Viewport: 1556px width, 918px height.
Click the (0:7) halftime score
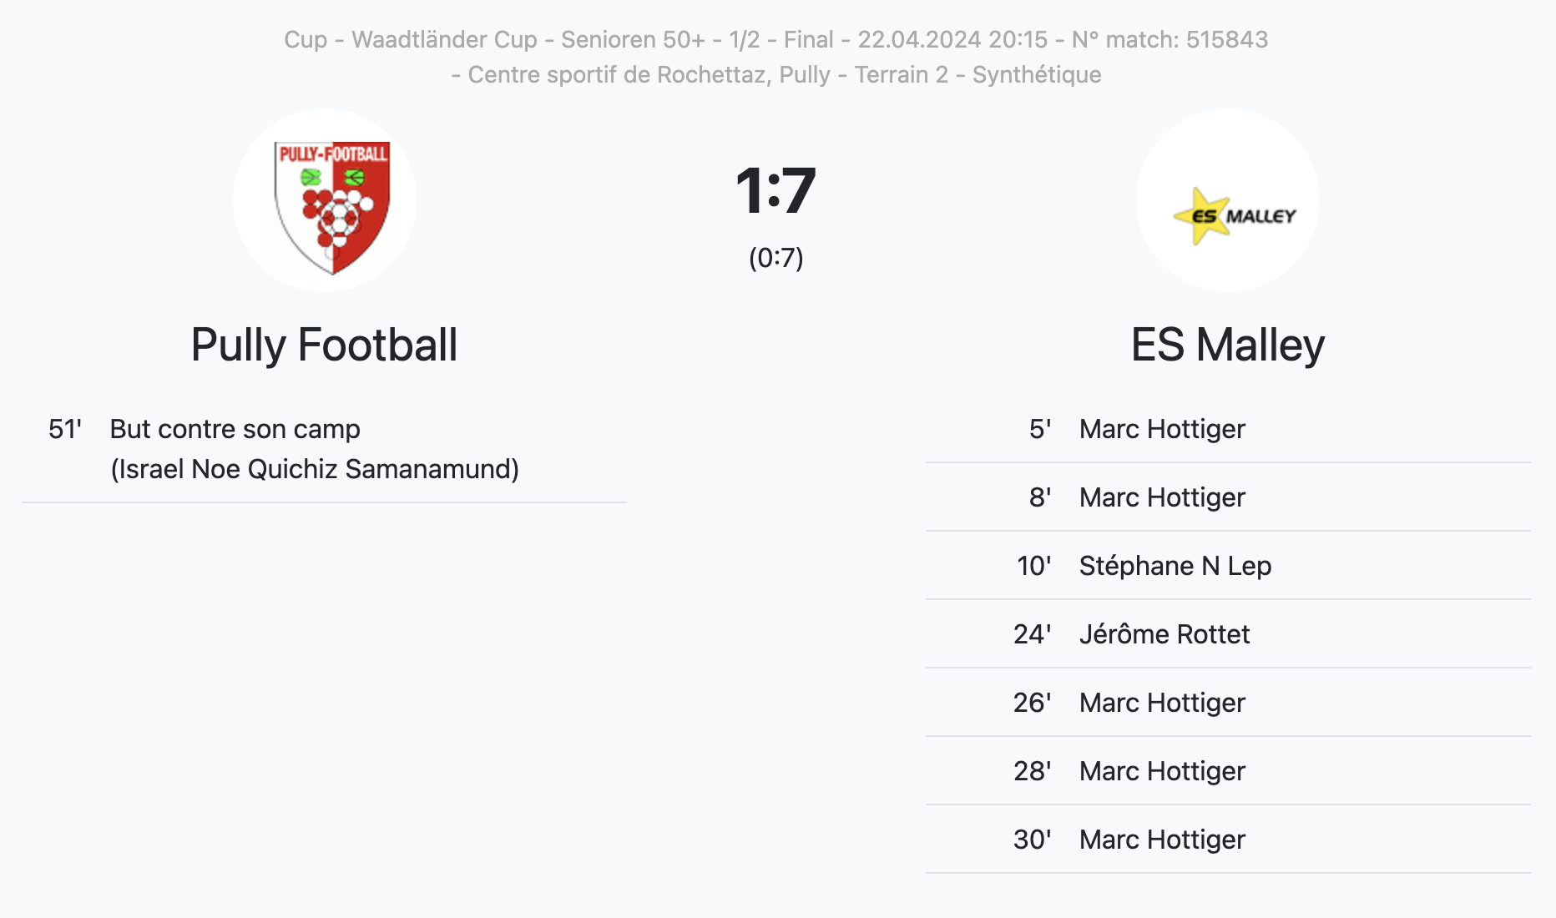pyautogui.click(x=775, y=258)
